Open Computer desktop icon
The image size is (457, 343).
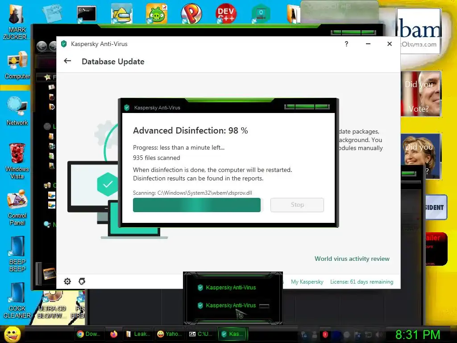(x=17, y=65)
